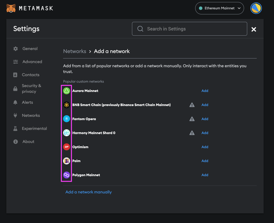Select Security & privacy in the sidebar
This screenshot has width=274, height=223.
[x=32, y=88]
